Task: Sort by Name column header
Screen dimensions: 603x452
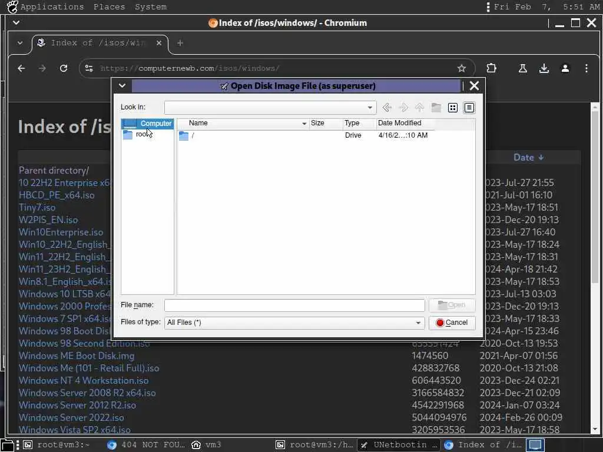Action: 243,123
